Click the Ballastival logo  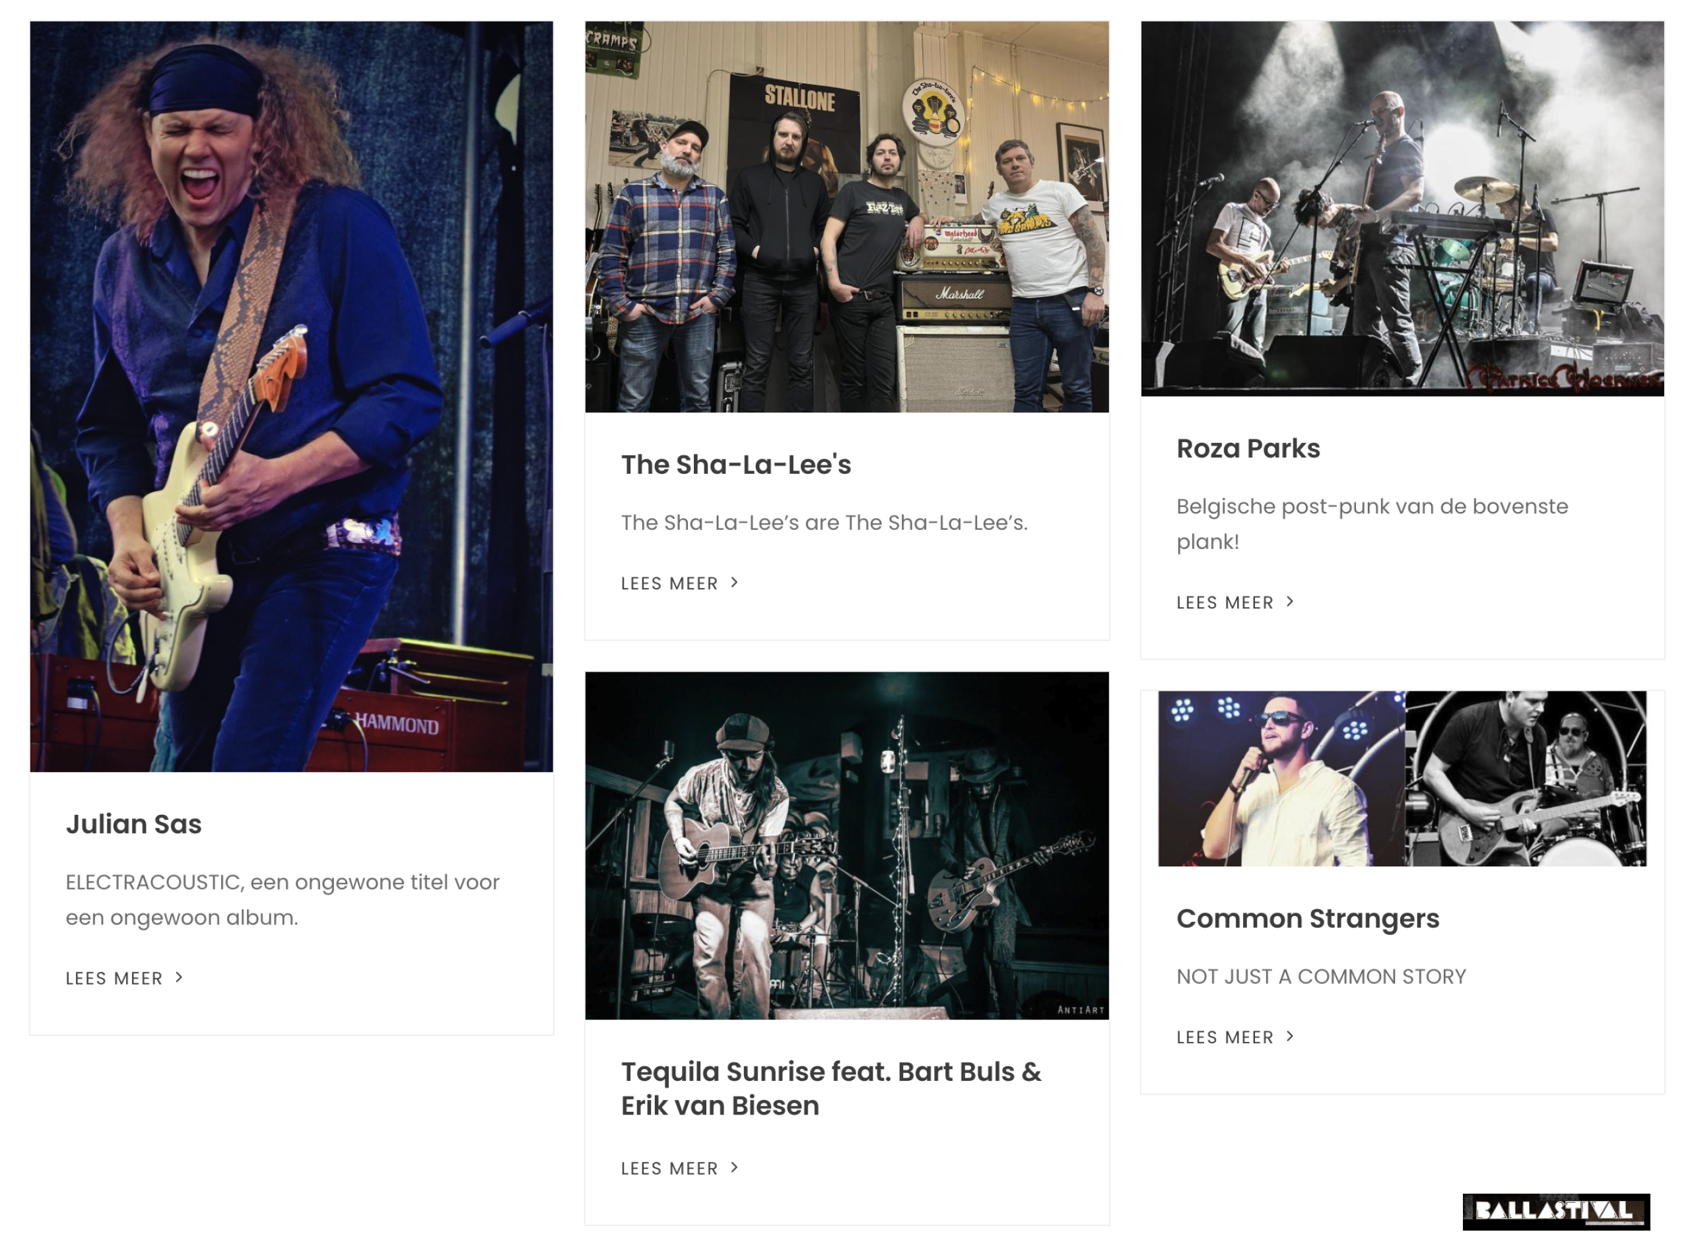(1556, 1211)
